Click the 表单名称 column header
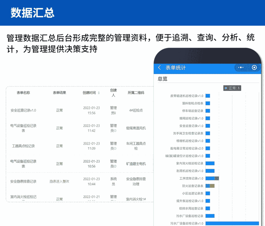265x226 pixels. pos(23,92)
